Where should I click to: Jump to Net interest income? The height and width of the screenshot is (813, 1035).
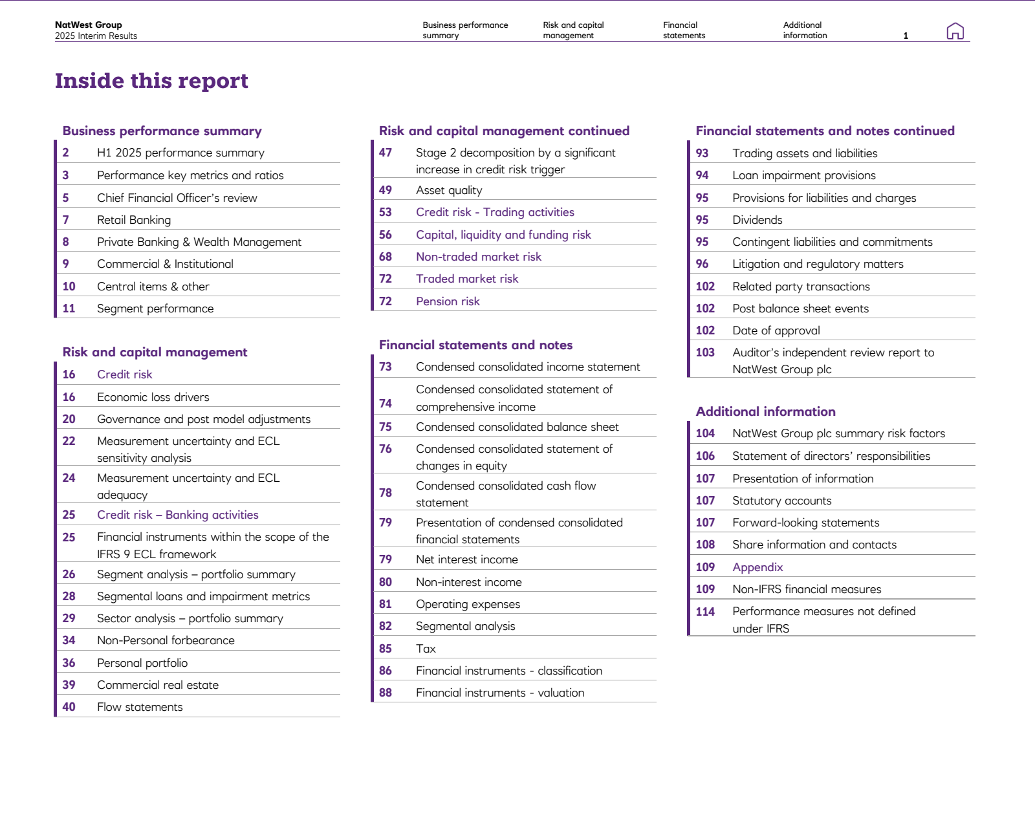coord(467,559)
